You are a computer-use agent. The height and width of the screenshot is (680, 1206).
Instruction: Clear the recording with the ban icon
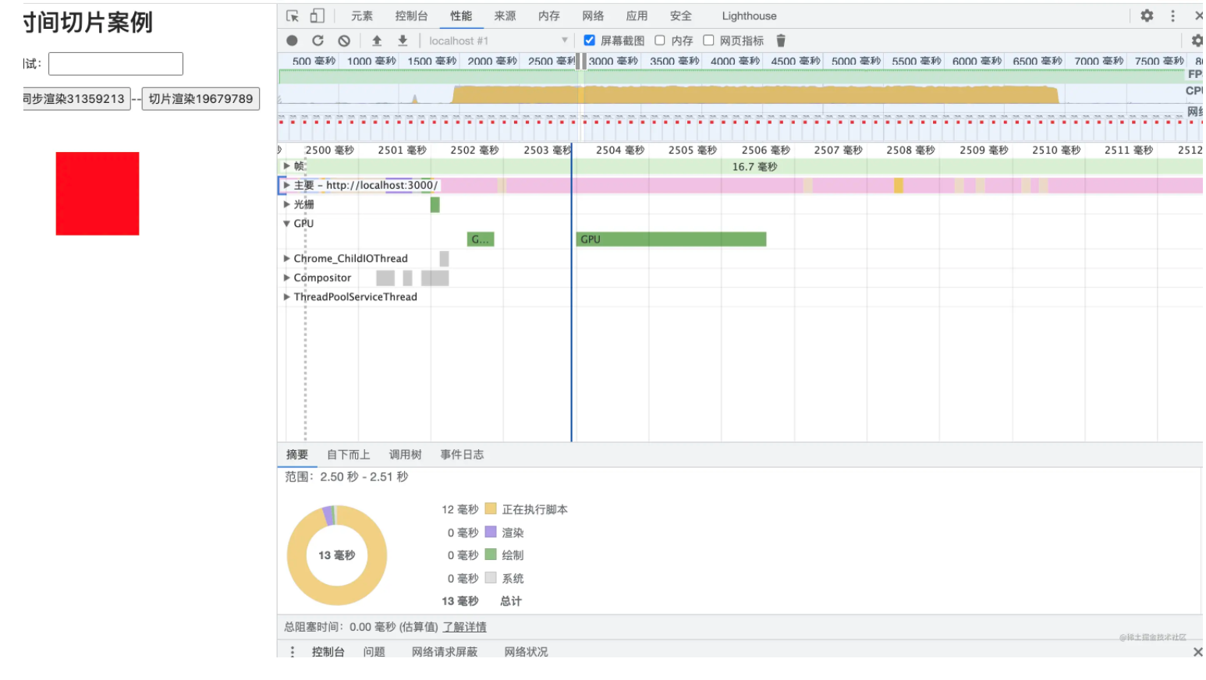tap(344, 41)
